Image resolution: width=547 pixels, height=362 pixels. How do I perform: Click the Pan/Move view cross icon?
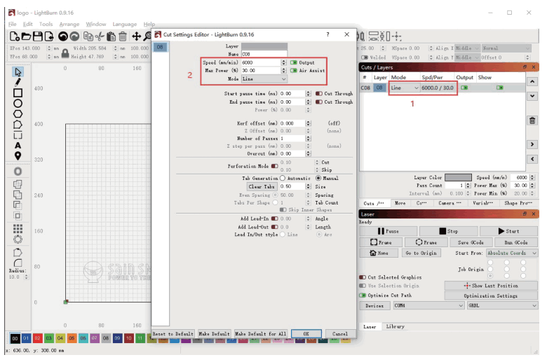coord(136,36)
